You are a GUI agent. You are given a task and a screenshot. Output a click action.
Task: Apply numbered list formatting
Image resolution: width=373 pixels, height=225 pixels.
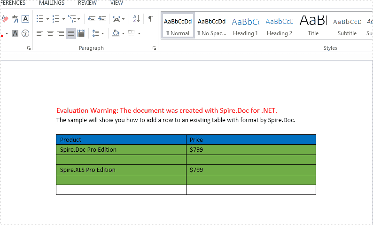pyautogui.click(x=56, y=18)
